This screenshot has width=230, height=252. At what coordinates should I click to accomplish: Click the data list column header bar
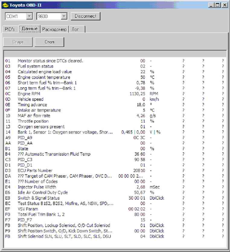(x=115, y=54)
